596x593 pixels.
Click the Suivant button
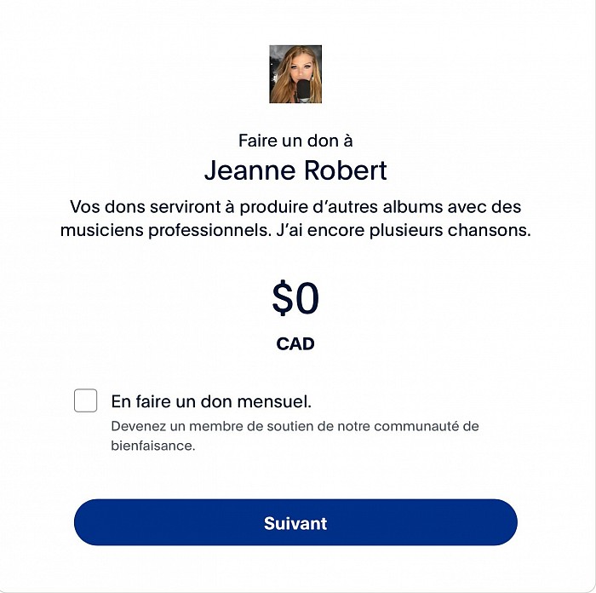point(295,522)
